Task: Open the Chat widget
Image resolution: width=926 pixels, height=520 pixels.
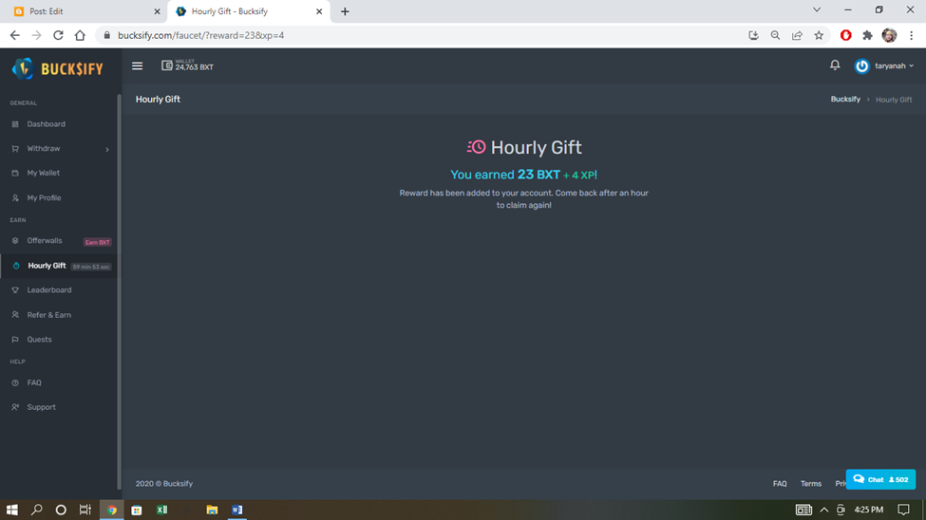Action: point(880,479)
